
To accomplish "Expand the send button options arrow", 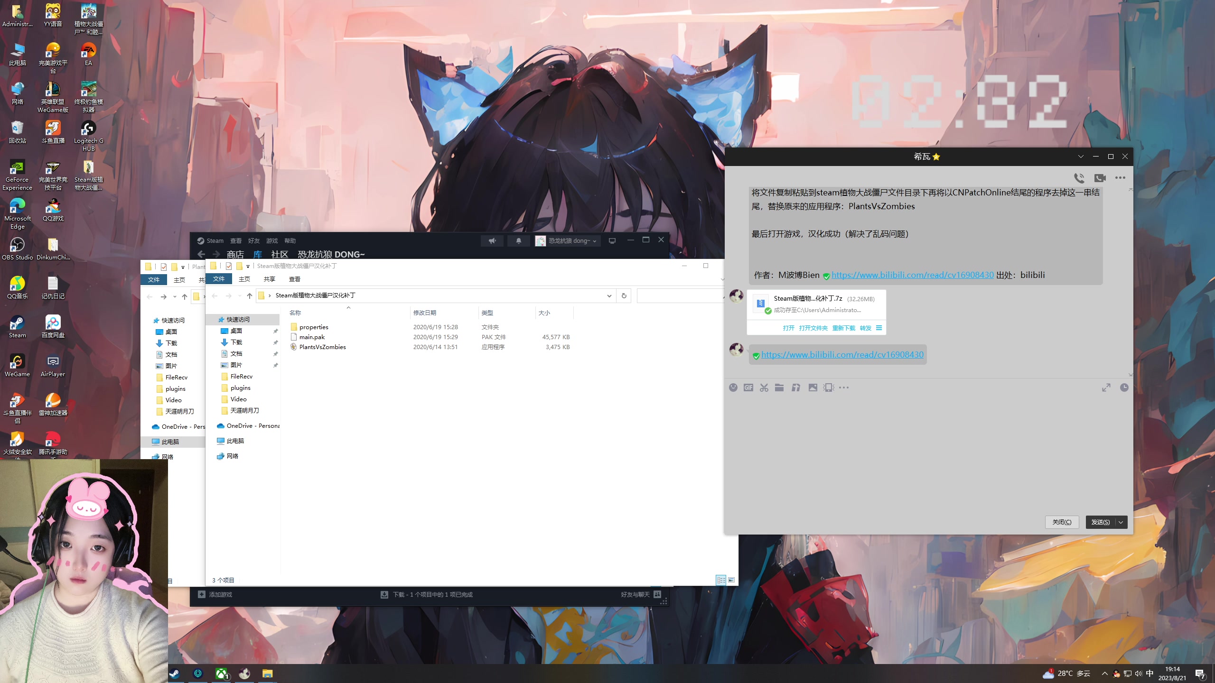I will coord(1121,522).
